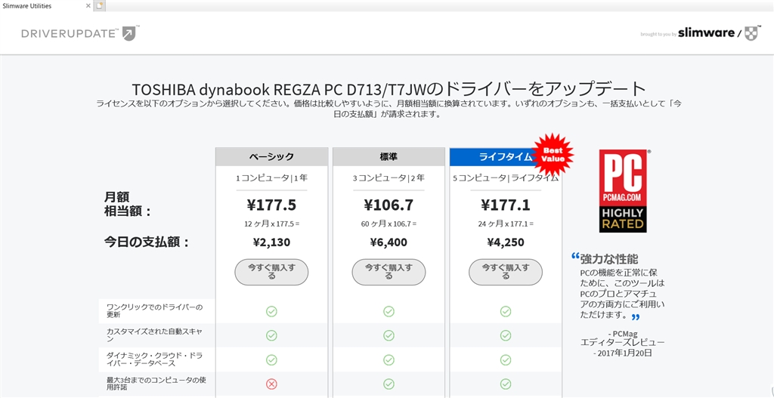
Task: Click Standard plan 3-computer license checkmark
Action: (x=389, y=384)
